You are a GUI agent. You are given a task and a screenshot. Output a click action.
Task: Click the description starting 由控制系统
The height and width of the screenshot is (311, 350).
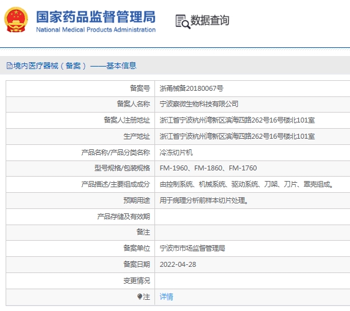coord(247,184)
